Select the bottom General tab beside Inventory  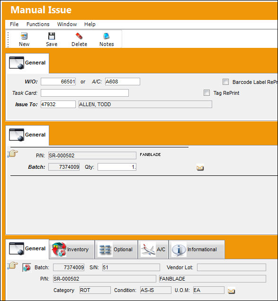(27, 249)
